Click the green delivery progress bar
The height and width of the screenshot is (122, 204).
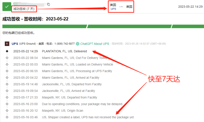click(x=103, y=26)
